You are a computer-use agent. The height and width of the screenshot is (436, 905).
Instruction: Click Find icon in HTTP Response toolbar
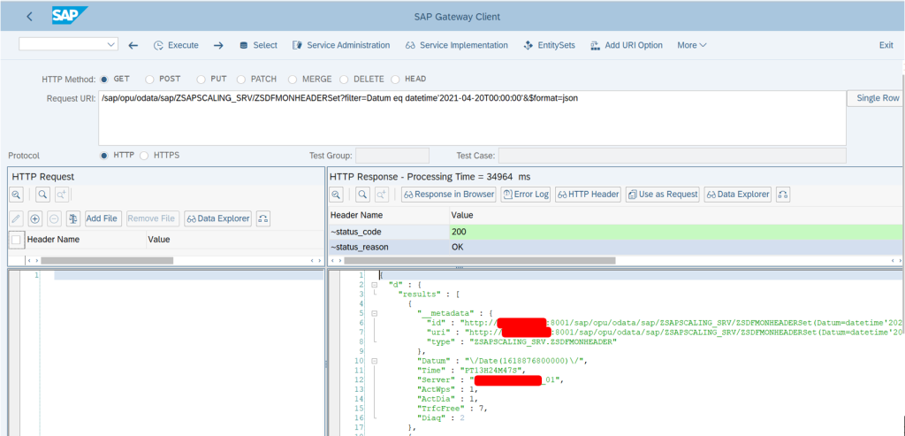[x=362, y=195]
